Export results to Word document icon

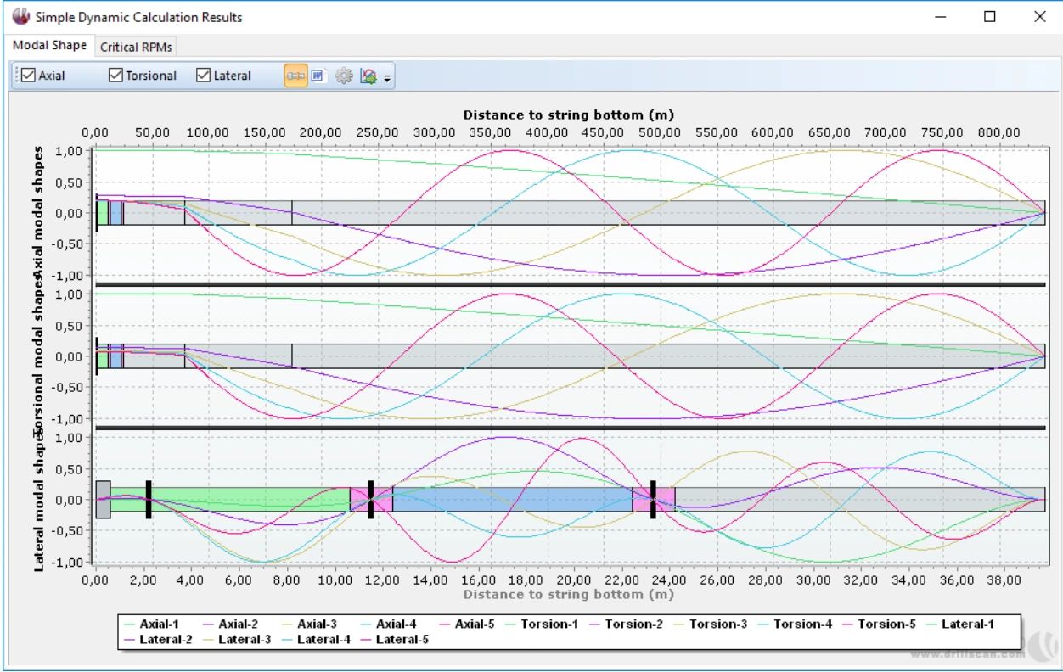click(318, 76)
